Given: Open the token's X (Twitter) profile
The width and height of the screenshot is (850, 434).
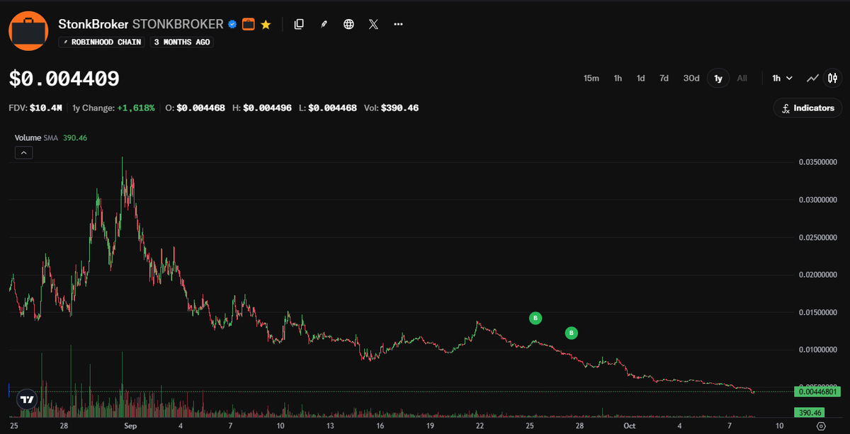Looking at the screenshot, I should [x=373, y=24].
